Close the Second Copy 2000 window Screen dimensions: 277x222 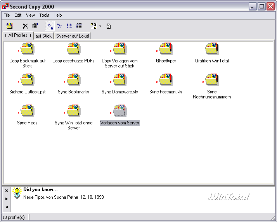(271, 7)
